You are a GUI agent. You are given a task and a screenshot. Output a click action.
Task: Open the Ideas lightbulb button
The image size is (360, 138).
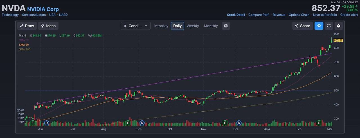48,26
